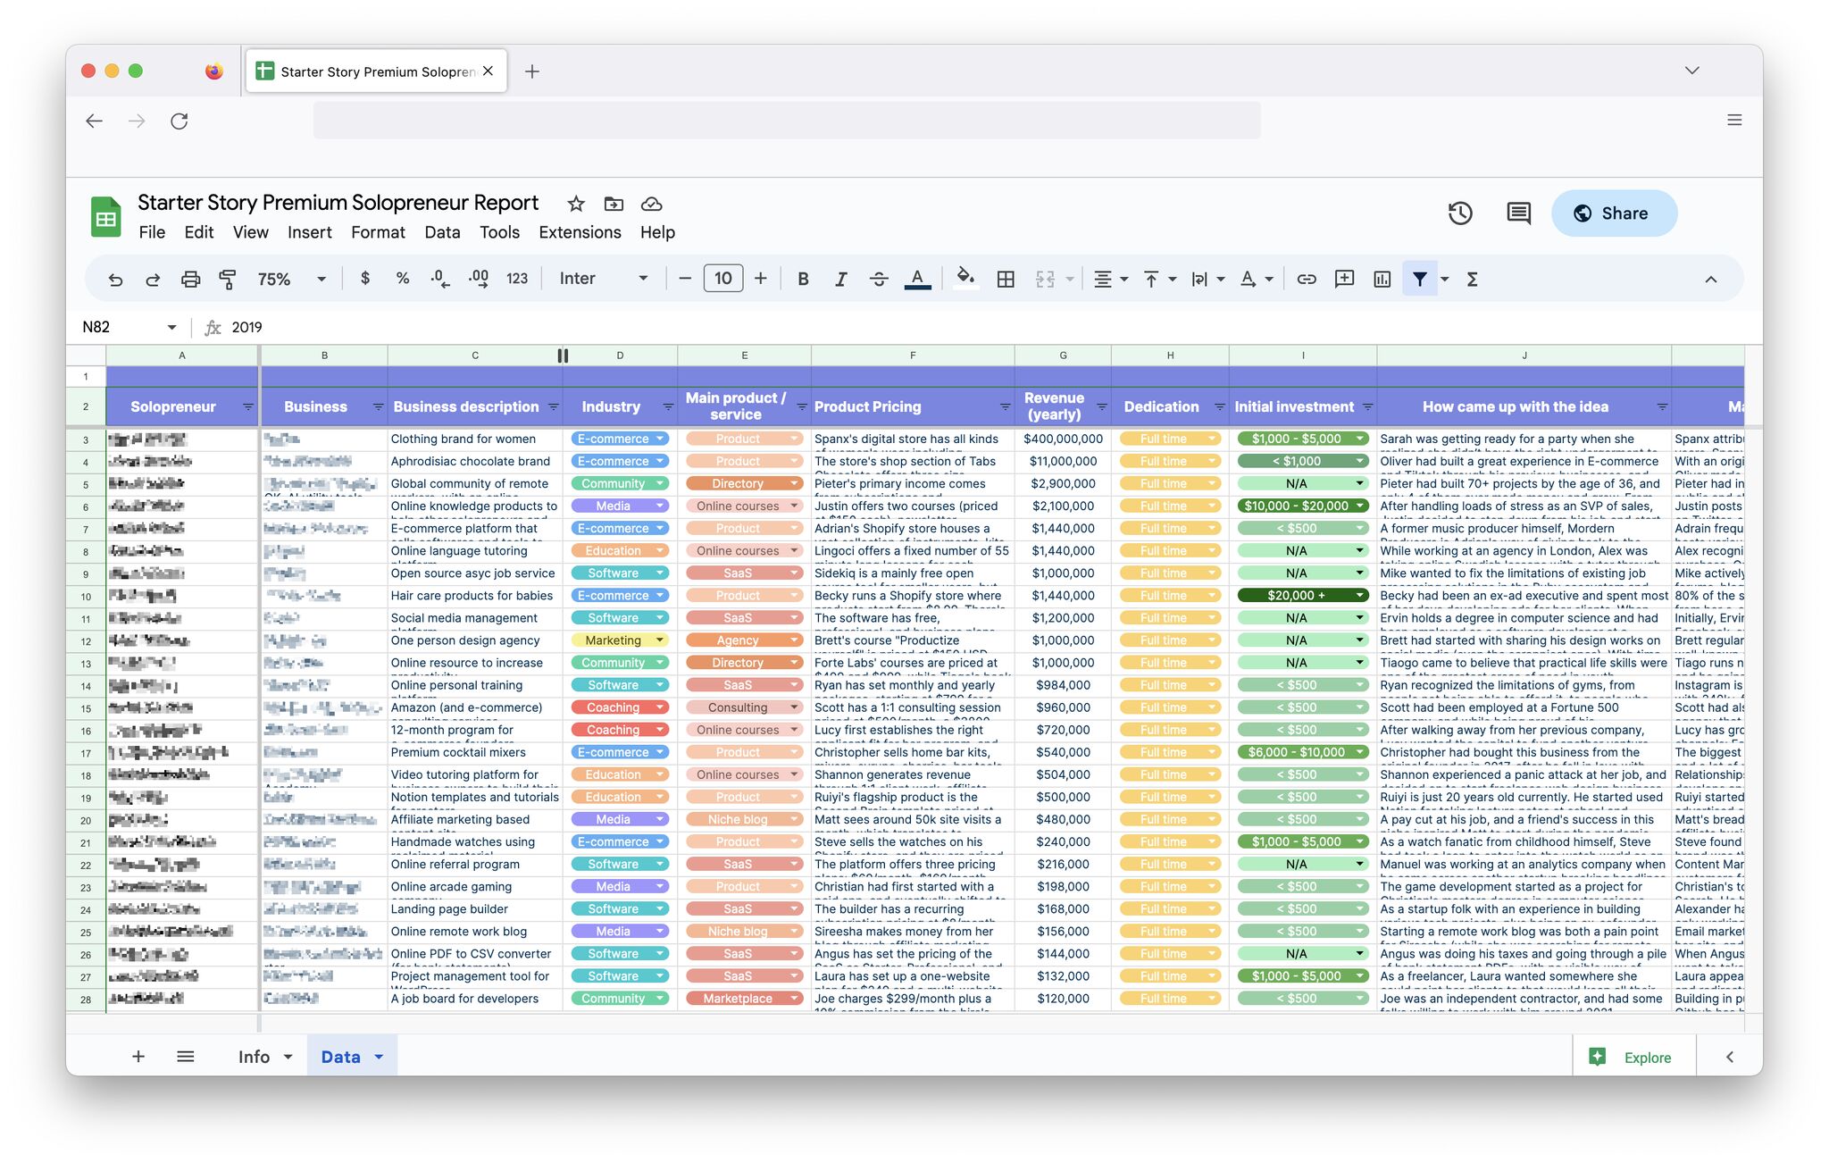
Task: Toggle italic formatting
Action: coord(840,280)
